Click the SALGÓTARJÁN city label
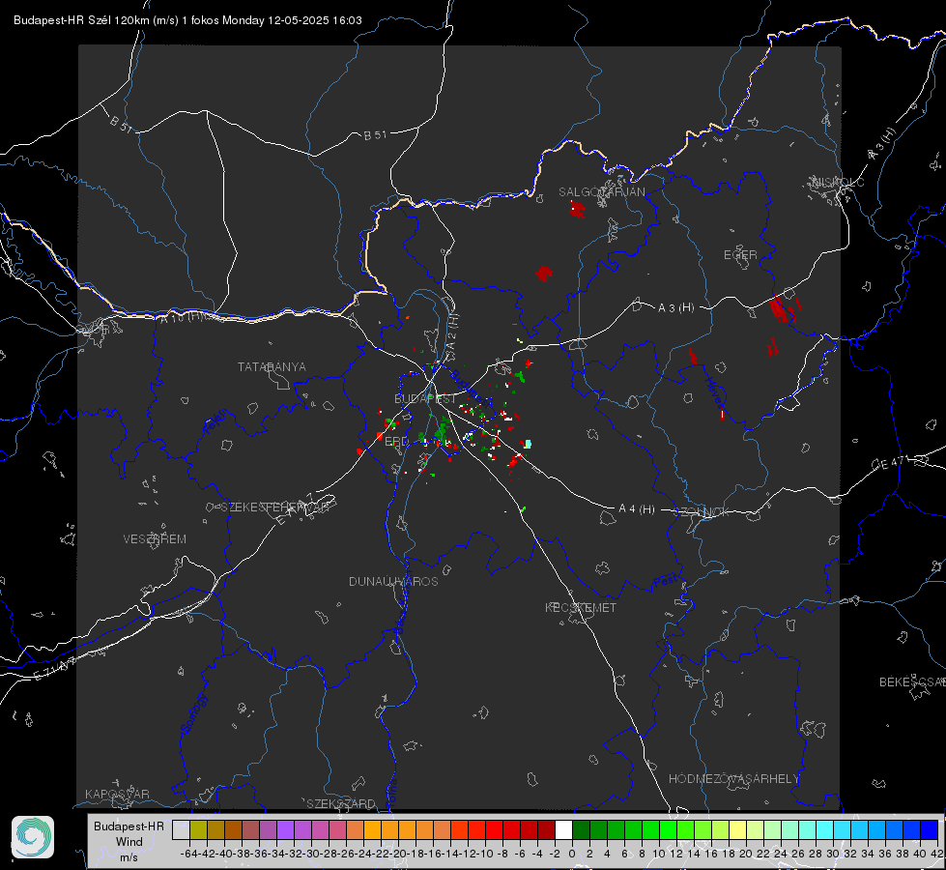 [x=601, y=192]
